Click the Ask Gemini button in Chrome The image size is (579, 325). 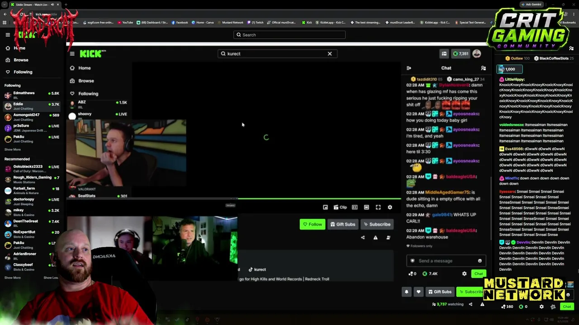(531, 5)
